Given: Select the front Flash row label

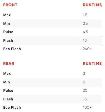Looking at the screenshot, I should 8,40.
